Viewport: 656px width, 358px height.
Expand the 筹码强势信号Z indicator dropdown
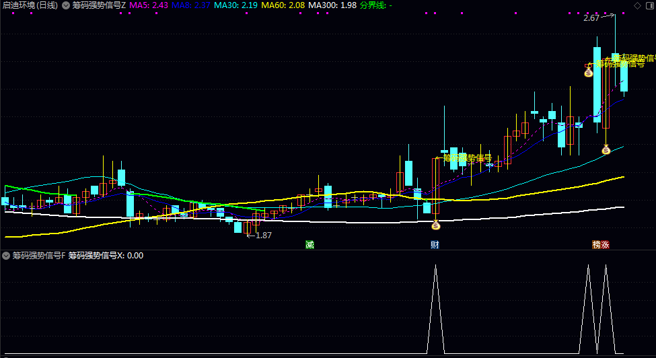point(65,5)
